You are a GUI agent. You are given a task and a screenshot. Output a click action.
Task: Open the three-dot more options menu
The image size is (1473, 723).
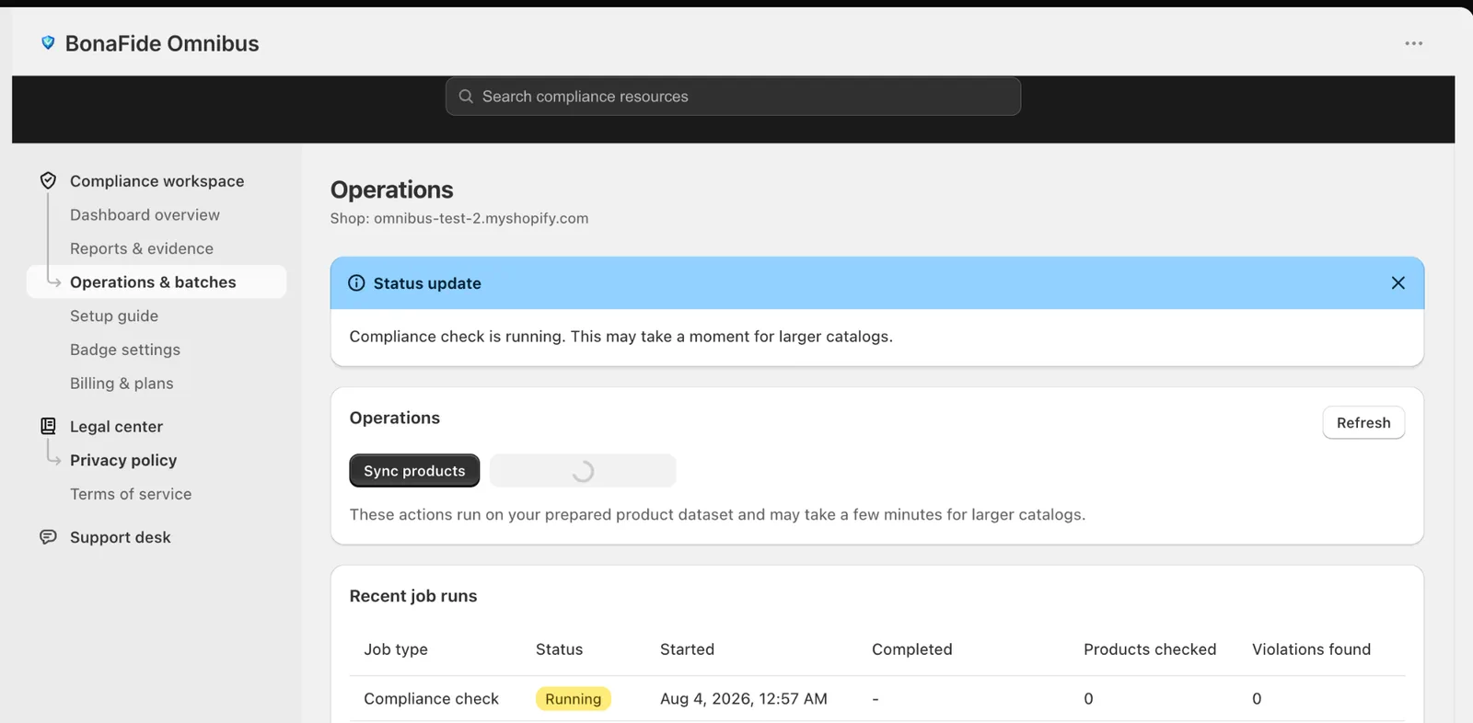[1413, 43]
